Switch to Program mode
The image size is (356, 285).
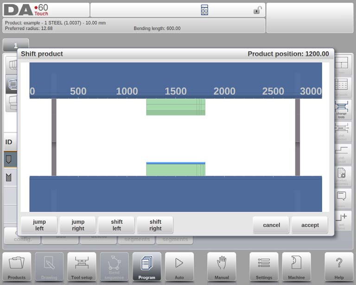(147, 267)
